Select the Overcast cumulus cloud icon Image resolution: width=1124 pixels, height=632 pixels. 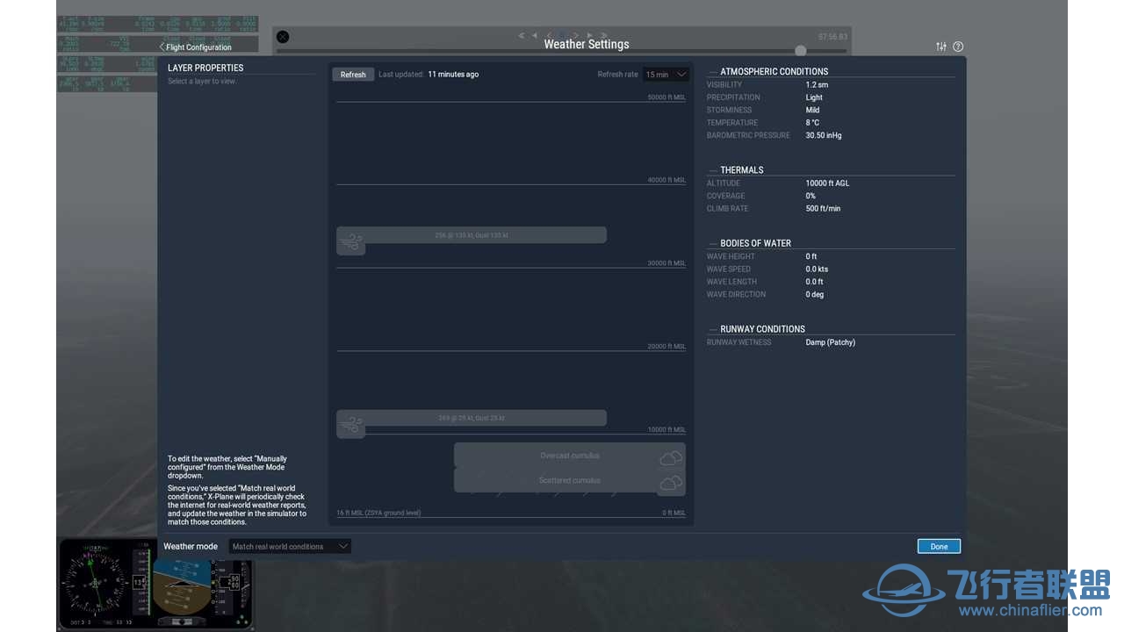tap(671, 457)
